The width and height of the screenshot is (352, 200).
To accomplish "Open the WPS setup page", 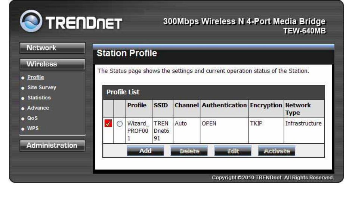I will 33,128.
